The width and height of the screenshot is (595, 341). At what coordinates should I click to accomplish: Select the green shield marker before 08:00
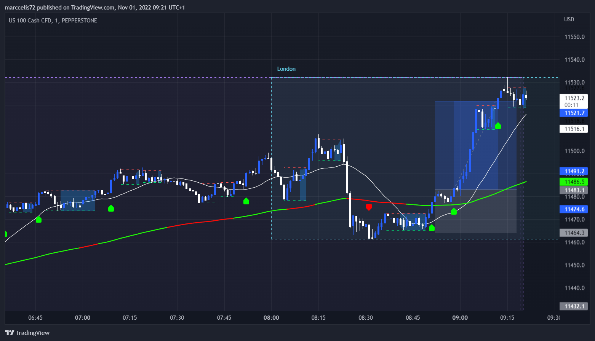coord(246,201)
